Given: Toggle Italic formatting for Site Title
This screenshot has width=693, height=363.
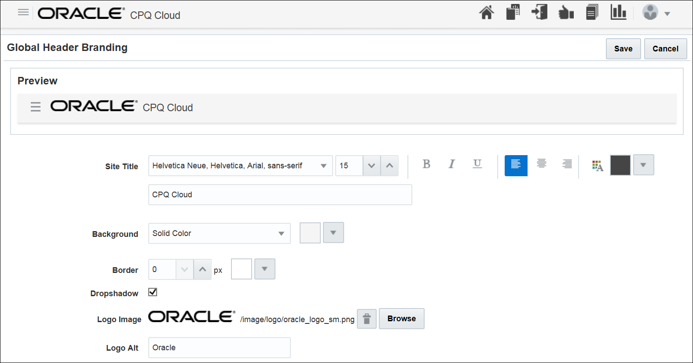Looking at the screenshot, I should click(x=451, y=164).
